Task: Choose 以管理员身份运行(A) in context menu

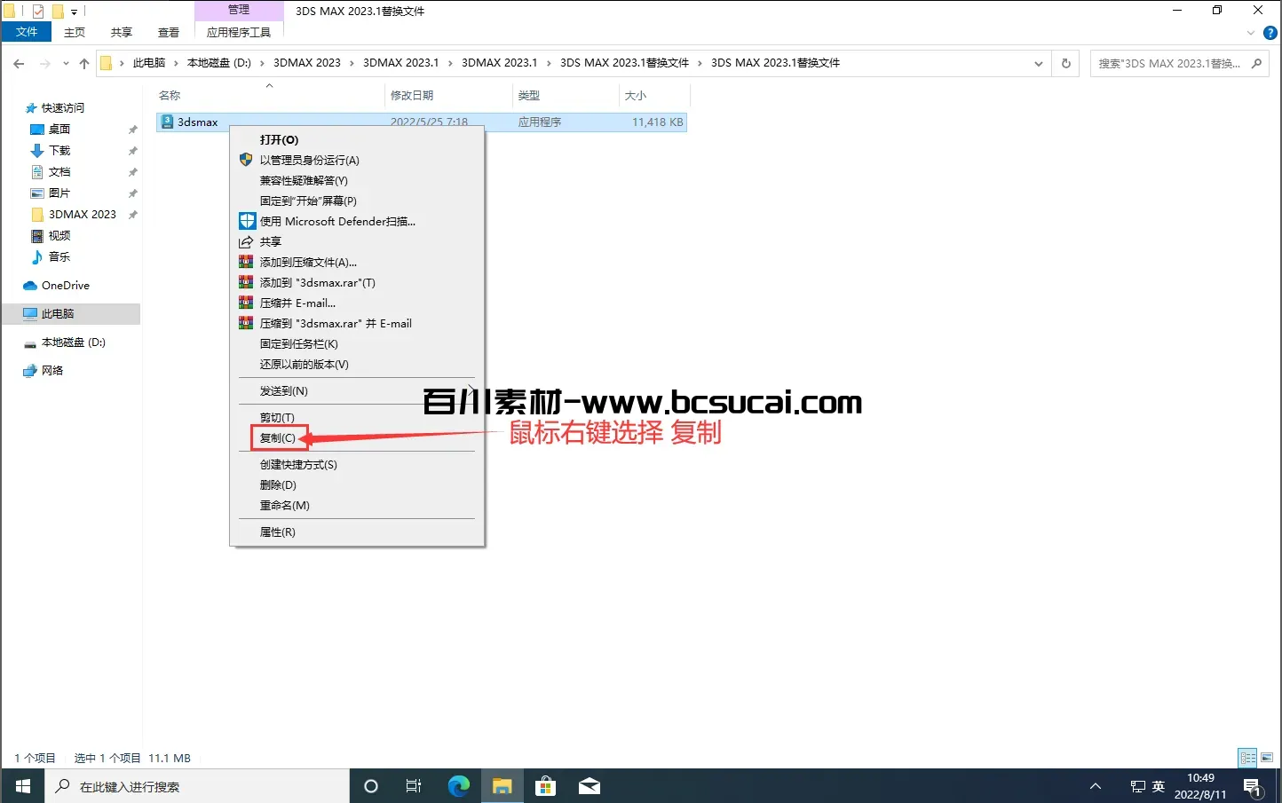Action: point(357,161)
